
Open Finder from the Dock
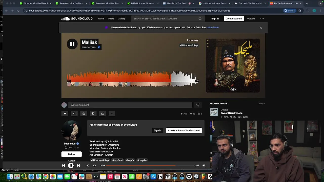10,177
